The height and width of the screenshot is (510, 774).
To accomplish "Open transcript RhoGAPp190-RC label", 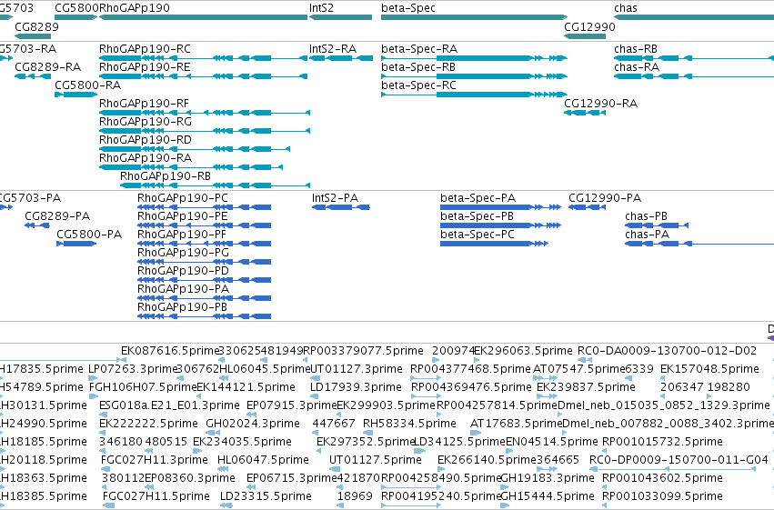I will (145, 49).
